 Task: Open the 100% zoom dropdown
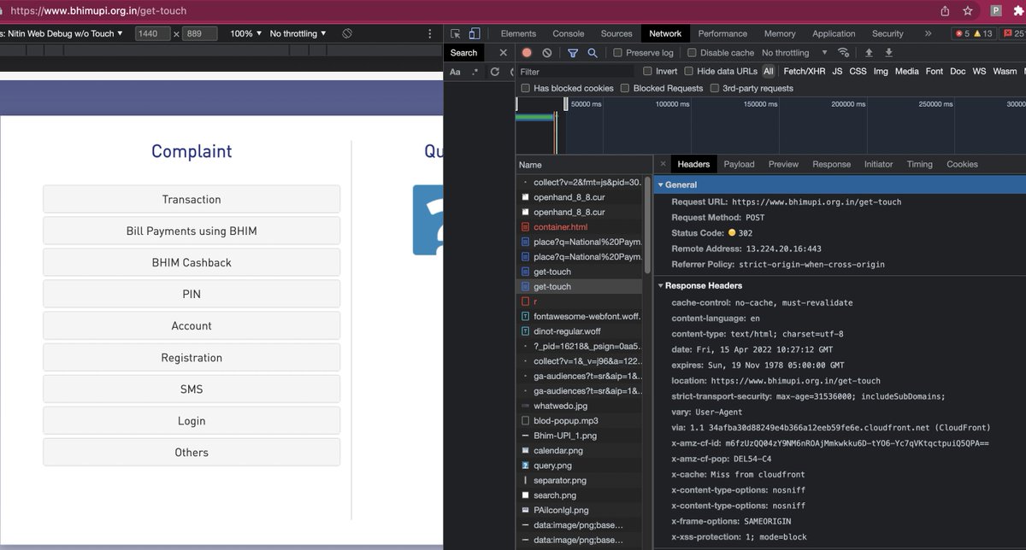click(x=246, y=33)
